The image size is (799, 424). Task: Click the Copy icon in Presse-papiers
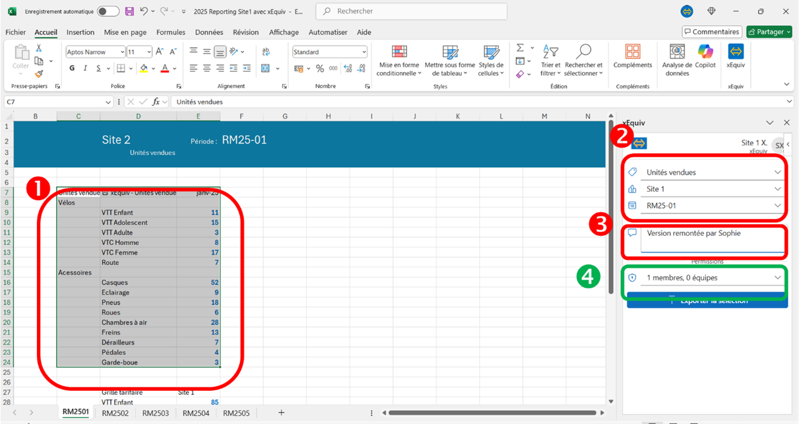click(39, 61)
